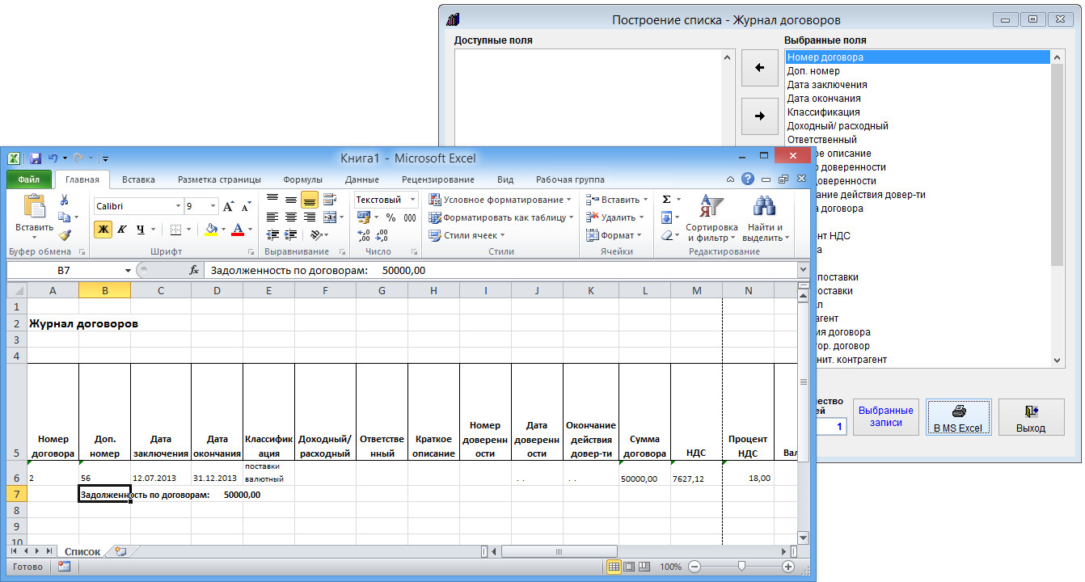This screenshot has height=582, width=1085.
Task: Click the percent style icon
Action: (391, 217)
